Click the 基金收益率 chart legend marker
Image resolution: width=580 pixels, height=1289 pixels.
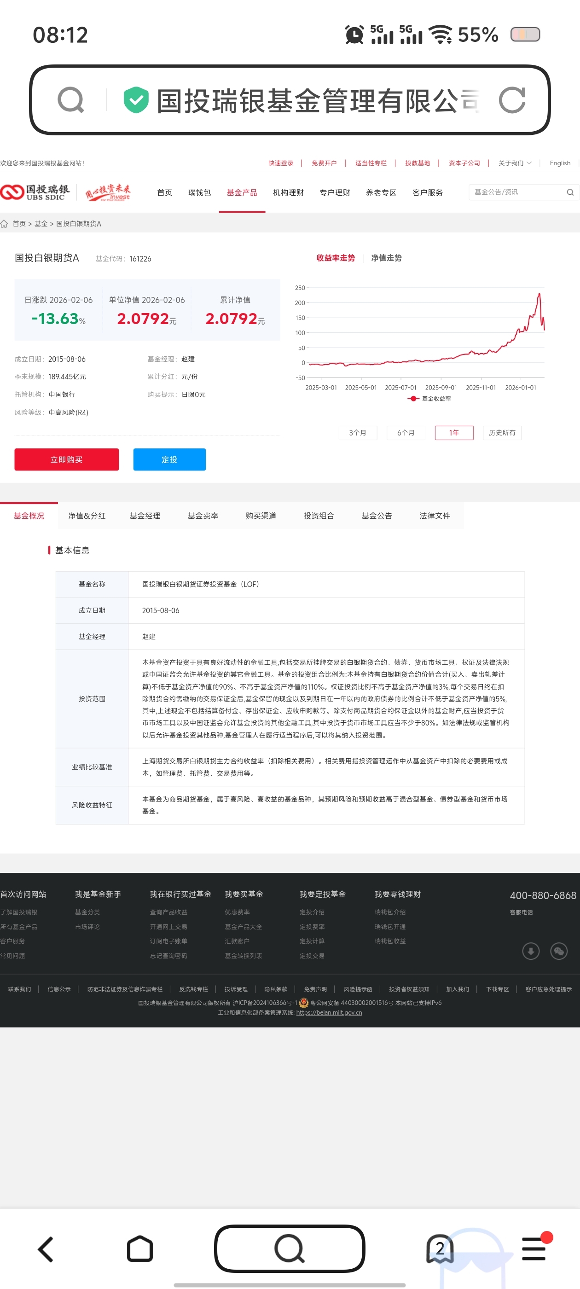pyautogui.click(x=413, y=399)
